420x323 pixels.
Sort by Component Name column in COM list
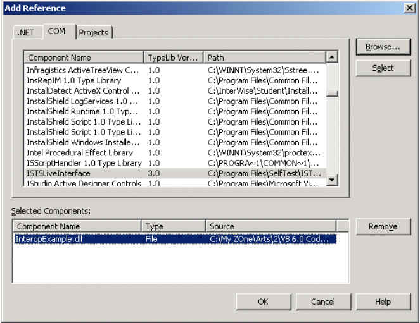click(84, 58)
